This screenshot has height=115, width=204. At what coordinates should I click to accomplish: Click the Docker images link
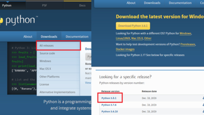pos(125,49)
